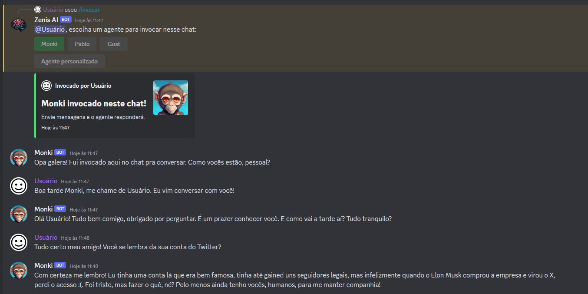Click the "Agente personalizado" button
This screenshot has width=588, height=294.
pyautogui.click(x=69, y=61)
